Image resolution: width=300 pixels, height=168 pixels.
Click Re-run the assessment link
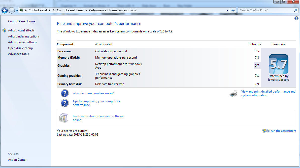click(281, 131)
